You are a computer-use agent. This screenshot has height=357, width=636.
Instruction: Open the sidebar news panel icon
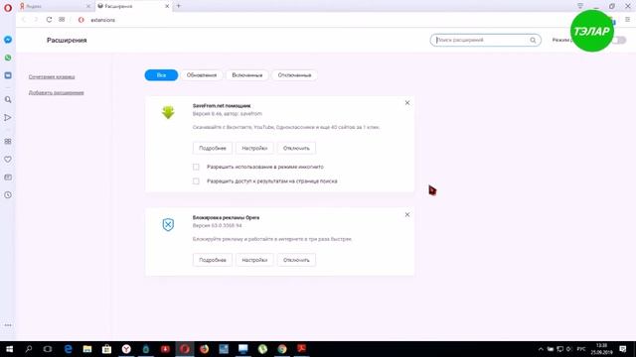[x=8, y=178]
